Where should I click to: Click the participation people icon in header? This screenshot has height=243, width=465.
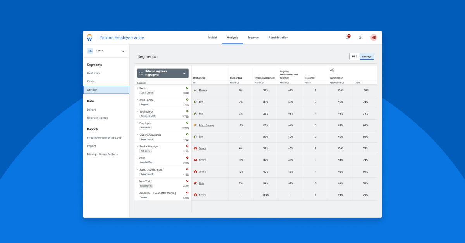pos(332,70)
